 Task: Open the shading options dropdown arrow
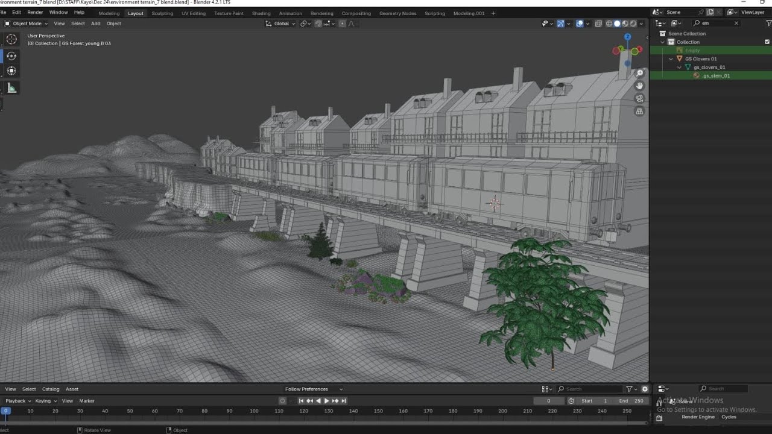pyautogui.click(x=641, y=24)
